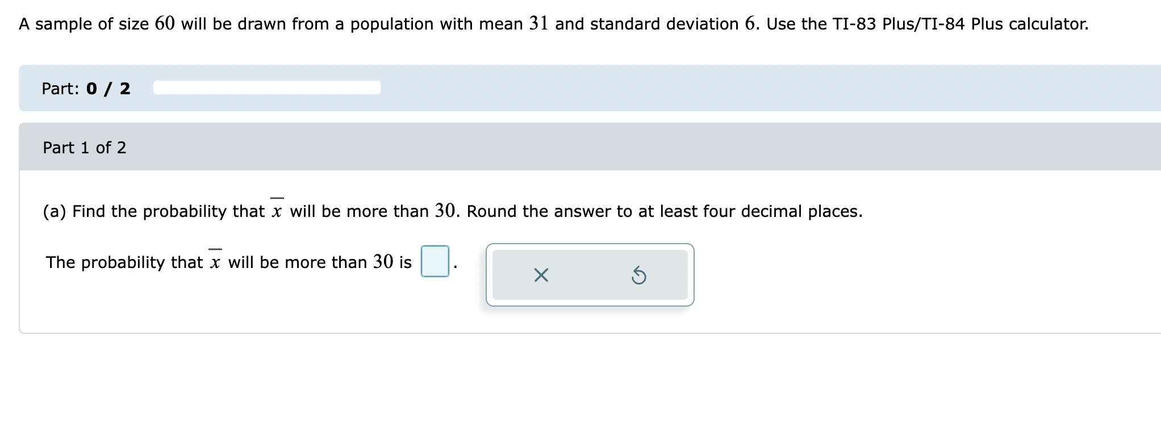The height and width of the screenshot is (427, 1161).
Task: Select the sentence containing the probability statement
Action: 227,262
